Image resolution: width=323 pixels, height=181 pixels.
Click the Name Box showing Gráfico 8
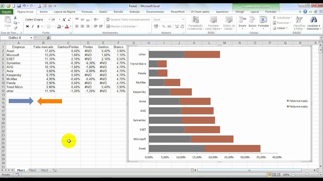pyautogui.click(x=15, y=38)
